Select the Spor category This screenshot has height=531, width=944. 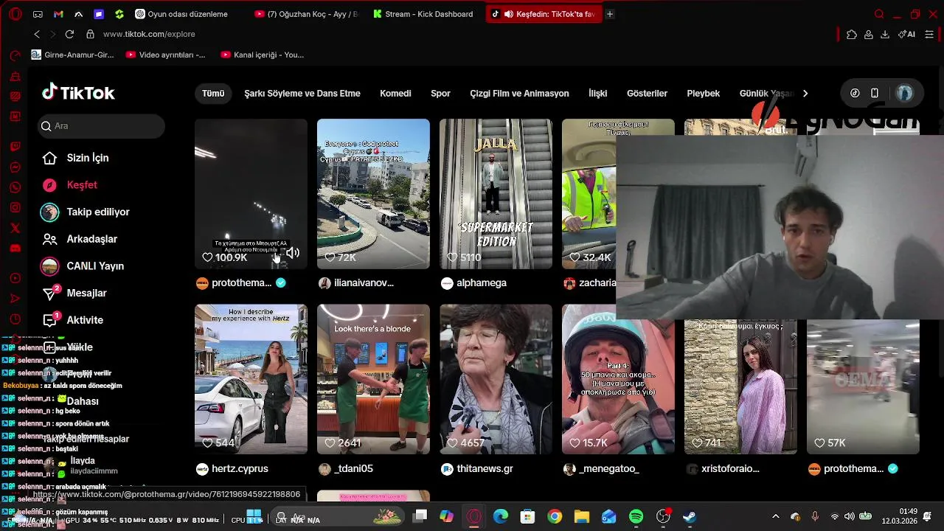pos(440,94)
